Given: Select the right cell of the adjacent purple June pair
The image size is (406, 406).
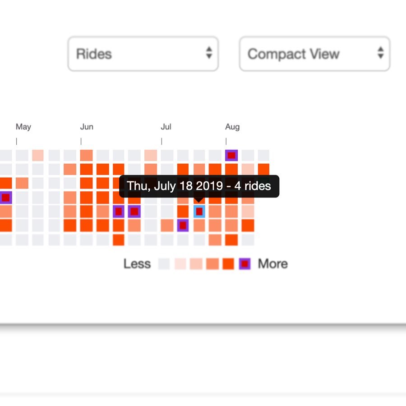Looking at the screenshot, I should pyautogui.click(x=134, y=211).
